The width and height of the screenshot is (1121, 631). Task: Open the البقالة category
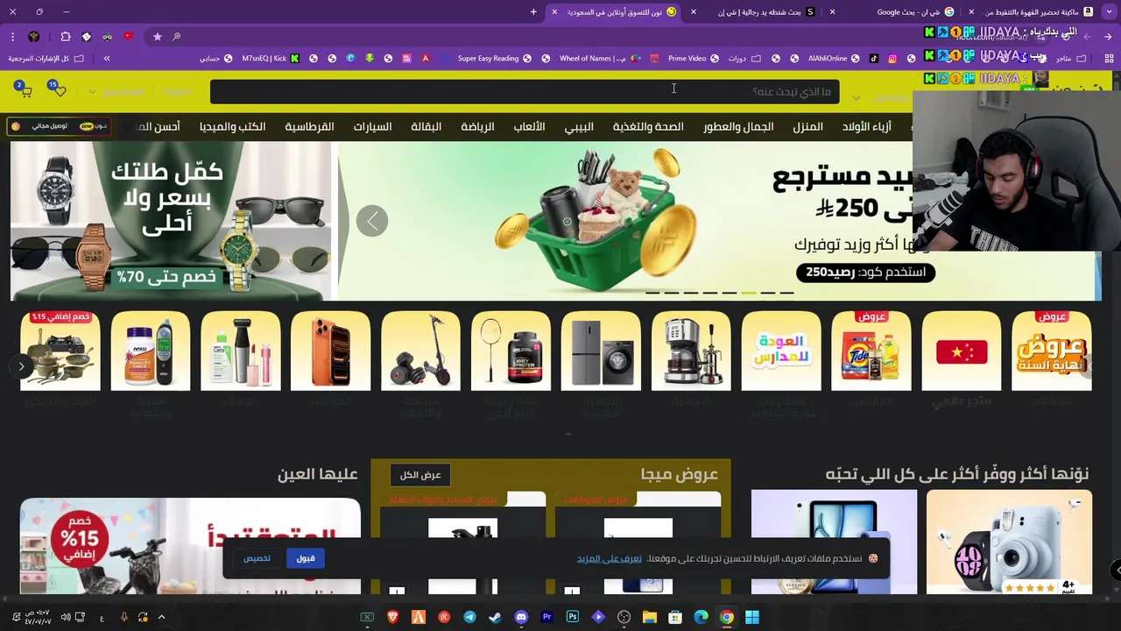(x=427, y=126)
